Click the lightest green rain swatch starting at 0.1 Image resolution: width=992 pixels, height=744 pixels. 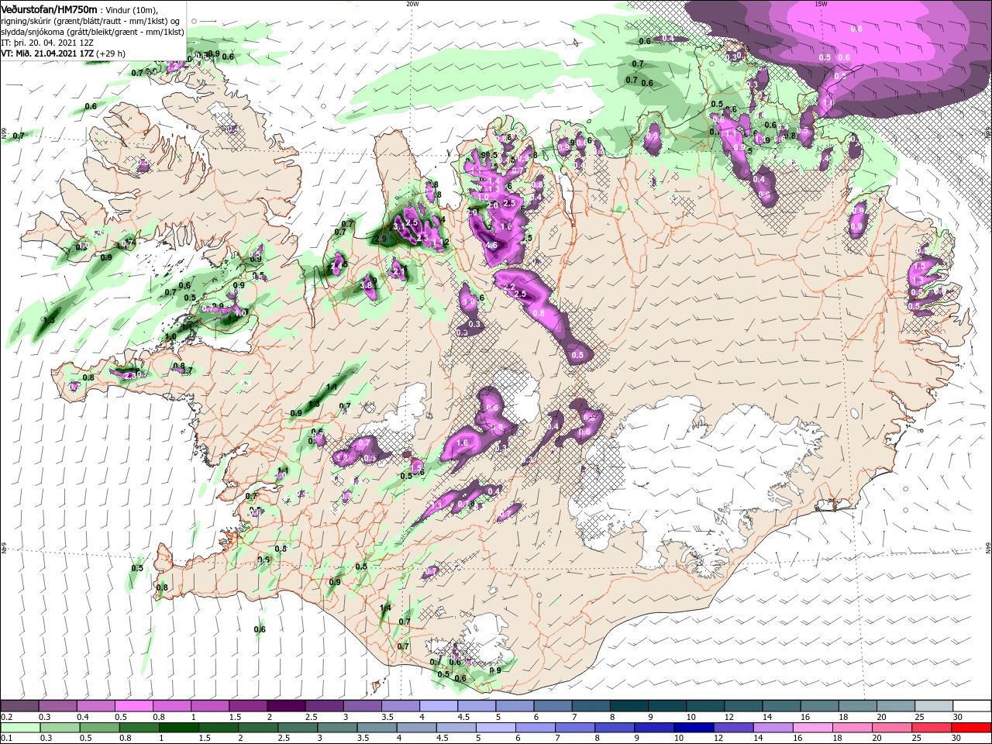(19, 728)
